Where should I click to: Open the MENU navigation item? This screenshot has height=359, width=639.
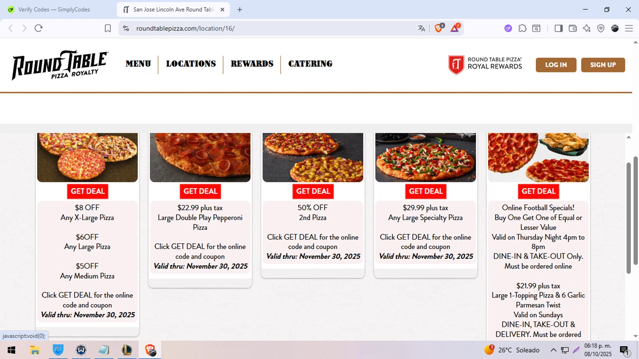[x=138, y=64]
